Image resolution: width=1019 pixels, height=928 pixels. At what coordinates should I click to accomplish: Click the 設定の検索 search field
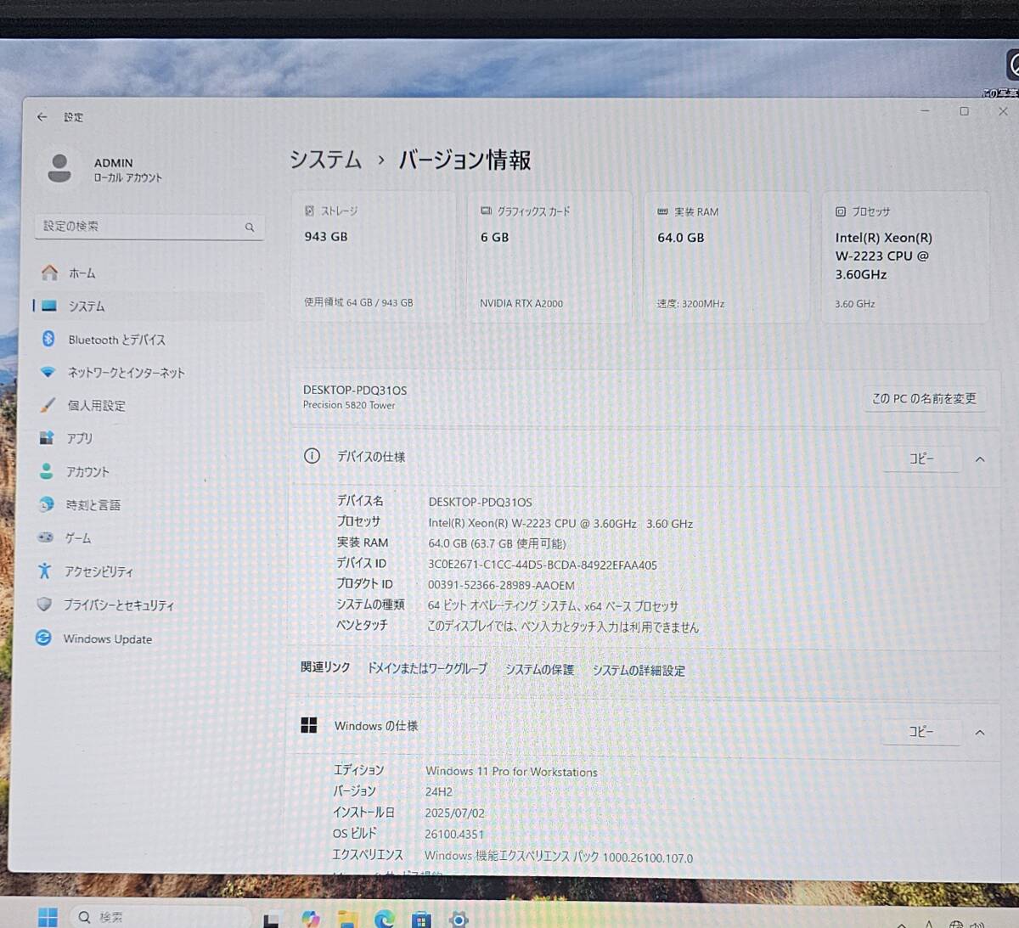[149, 227]
